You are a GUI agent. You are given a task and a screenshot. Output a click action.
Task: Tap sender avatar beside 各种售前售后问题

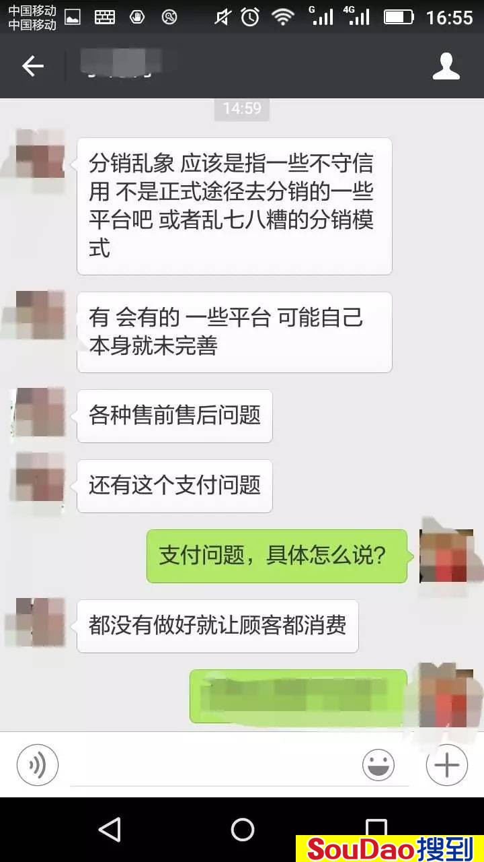tap(40, 411)
